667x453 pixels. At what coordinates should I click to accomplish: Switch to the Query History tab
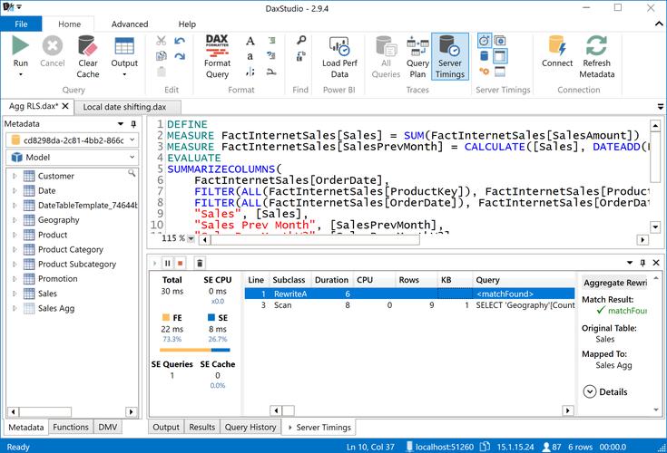(x=250, y=427)
